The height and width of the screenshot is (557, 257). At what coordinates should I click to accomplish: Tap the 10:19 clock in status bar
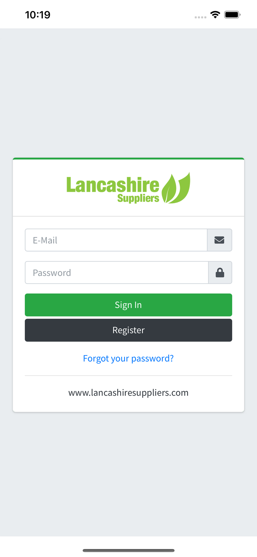[38, 15]
